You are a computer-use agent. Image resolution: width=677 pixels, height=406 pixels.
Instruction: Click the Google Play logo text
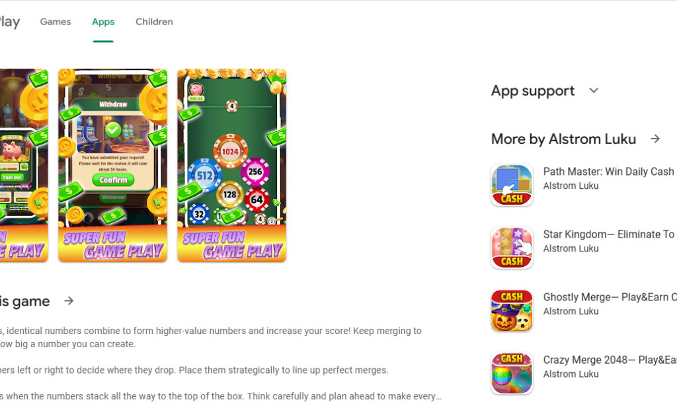(9, 22)
